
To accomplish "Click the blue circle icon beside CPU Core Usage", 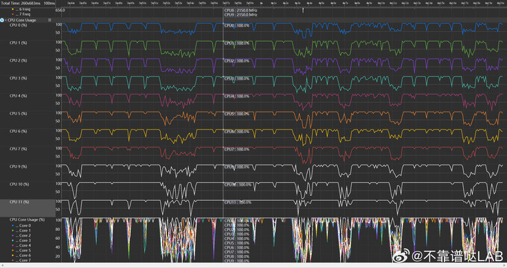I will click(x=2, y=20).
